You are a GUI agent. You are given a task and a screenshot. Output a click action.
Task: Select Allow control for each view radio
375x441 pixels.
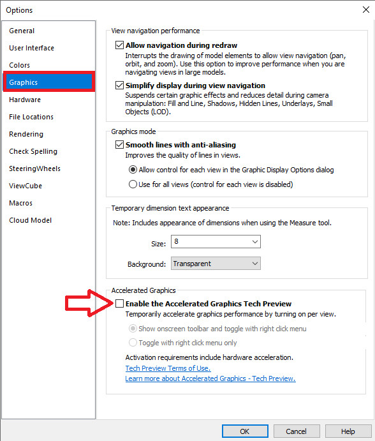click(x=133, y=170)
